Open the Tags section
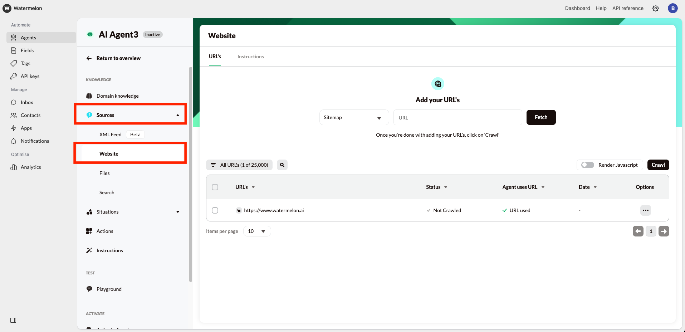Image resolution: width=685 pixels, height=332 pixels. pos(25,63)
